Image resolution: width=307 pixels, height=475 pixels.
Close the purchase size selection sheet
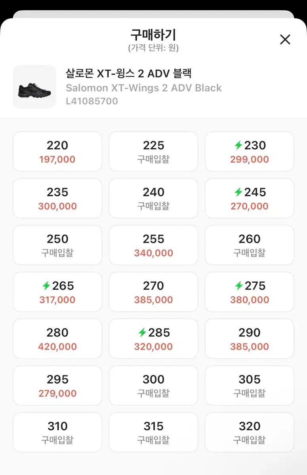pos(285,40)
